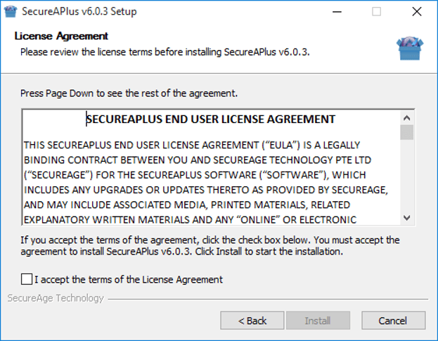Viewport: 438px width, 341px height.
Task: Click the "Press Page Down" instruction text
Action: 129,93
